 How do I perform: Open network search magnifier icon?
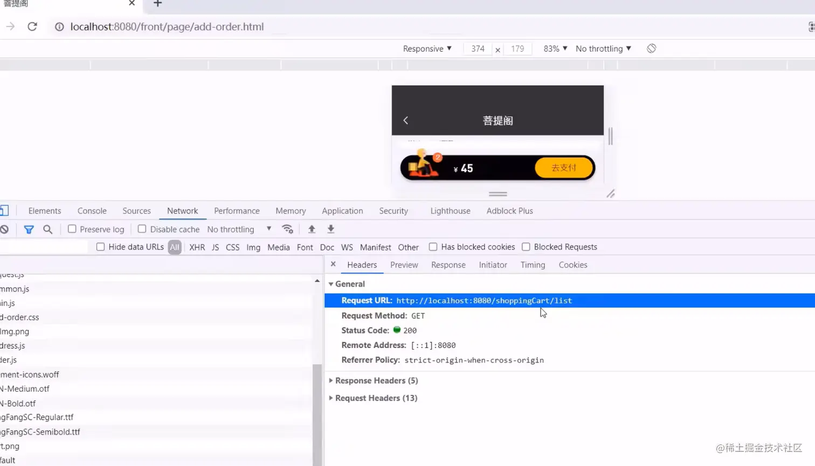pos(48,229)
